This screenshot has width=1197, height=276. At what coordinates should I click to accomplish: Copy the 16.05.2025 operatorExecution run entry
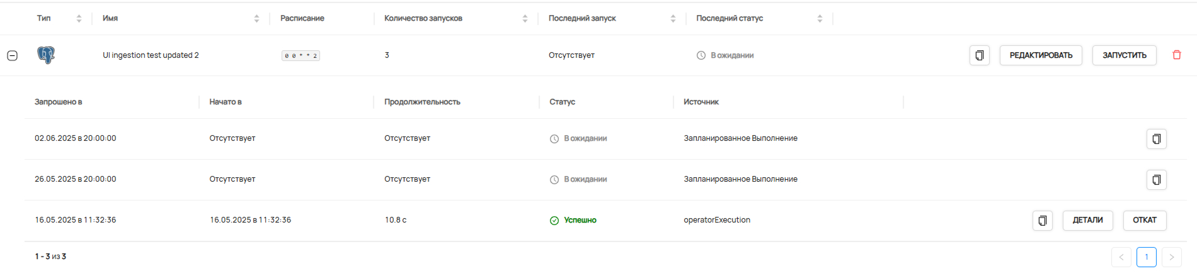[x=1042, y=221]
